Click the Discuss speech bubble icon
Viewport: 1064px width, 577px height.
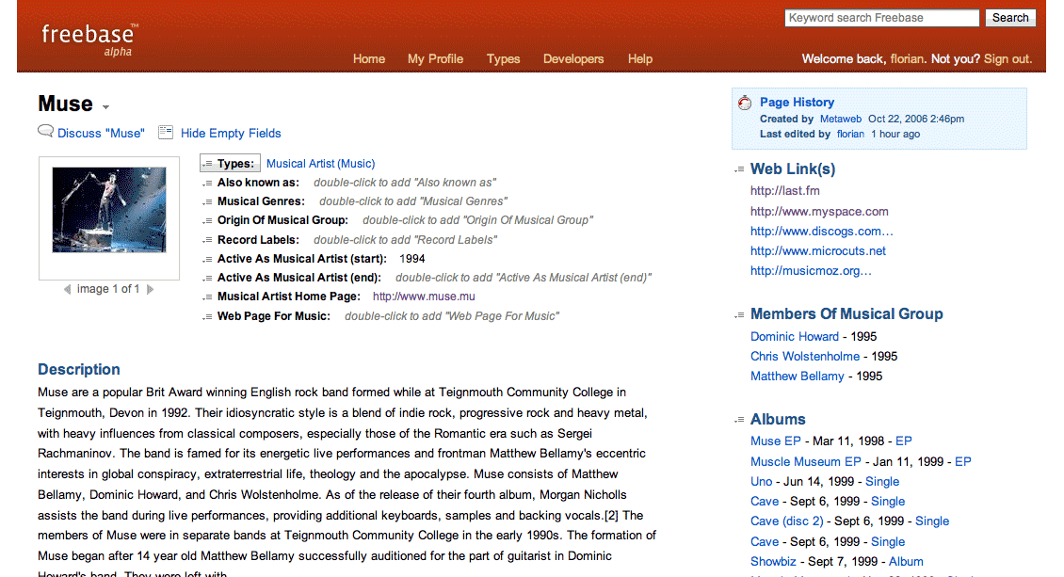click(45, 132)
